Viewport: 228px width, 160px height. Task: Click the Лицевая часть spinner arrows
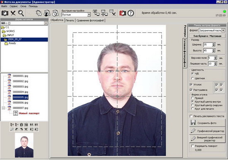[216, 64]
